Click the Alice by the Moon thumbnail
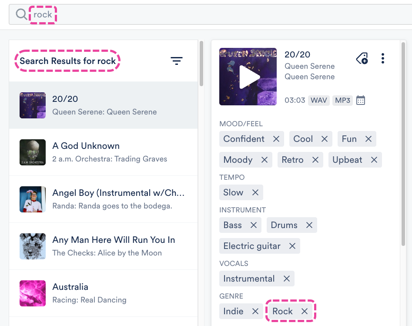The height and width of the screenshot is (326, 412). tap(33, 246)
